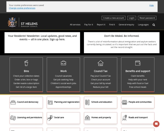Click the Benefits and support wallet icon
This screenshot has height=131, width=164.
point(138,63)
